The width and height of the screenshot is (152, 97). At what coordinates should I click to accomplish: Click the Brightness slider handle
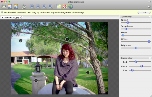[136, 48]
